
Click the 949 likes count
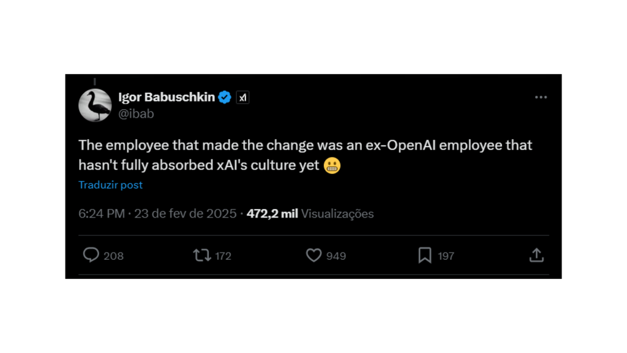[336, 256]
